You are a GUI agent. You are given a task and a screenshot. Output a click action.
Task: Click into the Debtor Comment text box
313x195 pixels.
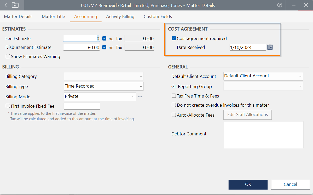pos(263,135)
